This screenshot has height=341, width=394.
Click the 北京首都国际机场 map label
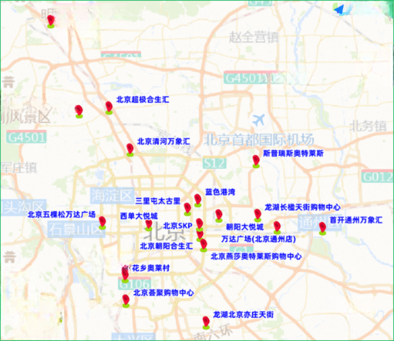258,140
